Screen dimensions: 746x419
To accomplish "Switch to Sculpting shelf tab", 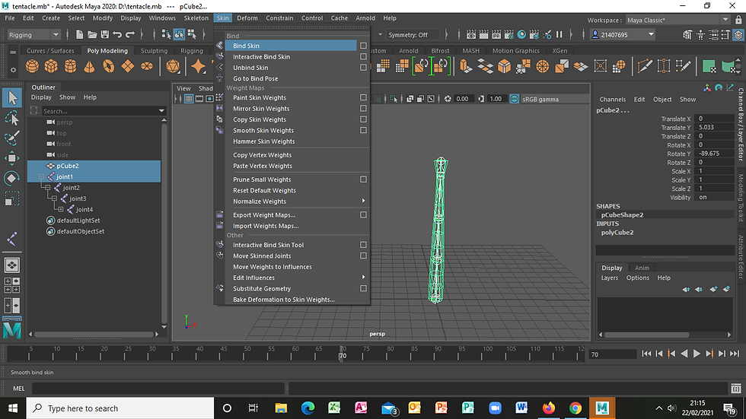I will (154, 50).
